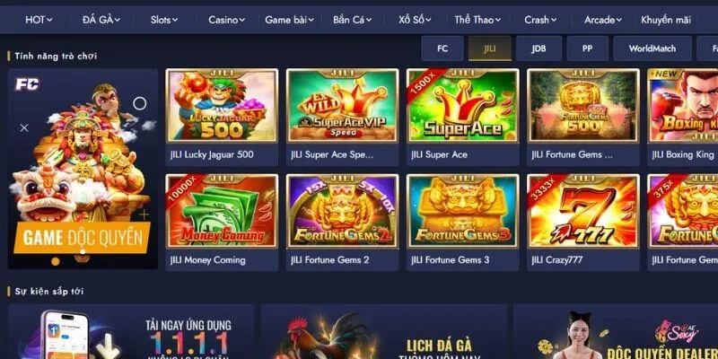
Task: Open the JILI Lucky Jaguar 500 game thumbnail
Action: [222, 105]
